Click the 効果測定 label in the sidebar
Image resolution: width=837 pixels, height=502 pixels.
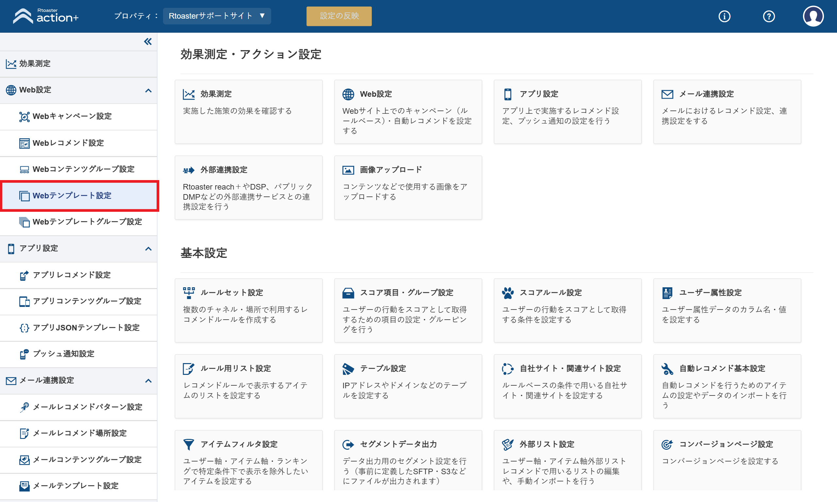[35, 64]
